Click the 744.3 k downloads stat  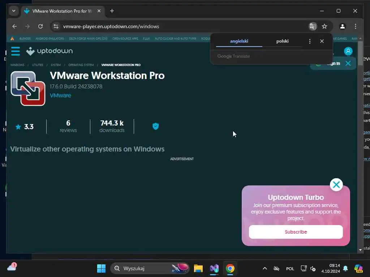click(x=112, y=127)
